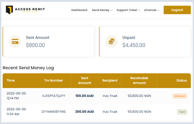Image resolution: width=194 pixels, height=124 pixels.
Task: Click the 101,600.00 NGN receivable amount
Action: (x=139, y=112)
